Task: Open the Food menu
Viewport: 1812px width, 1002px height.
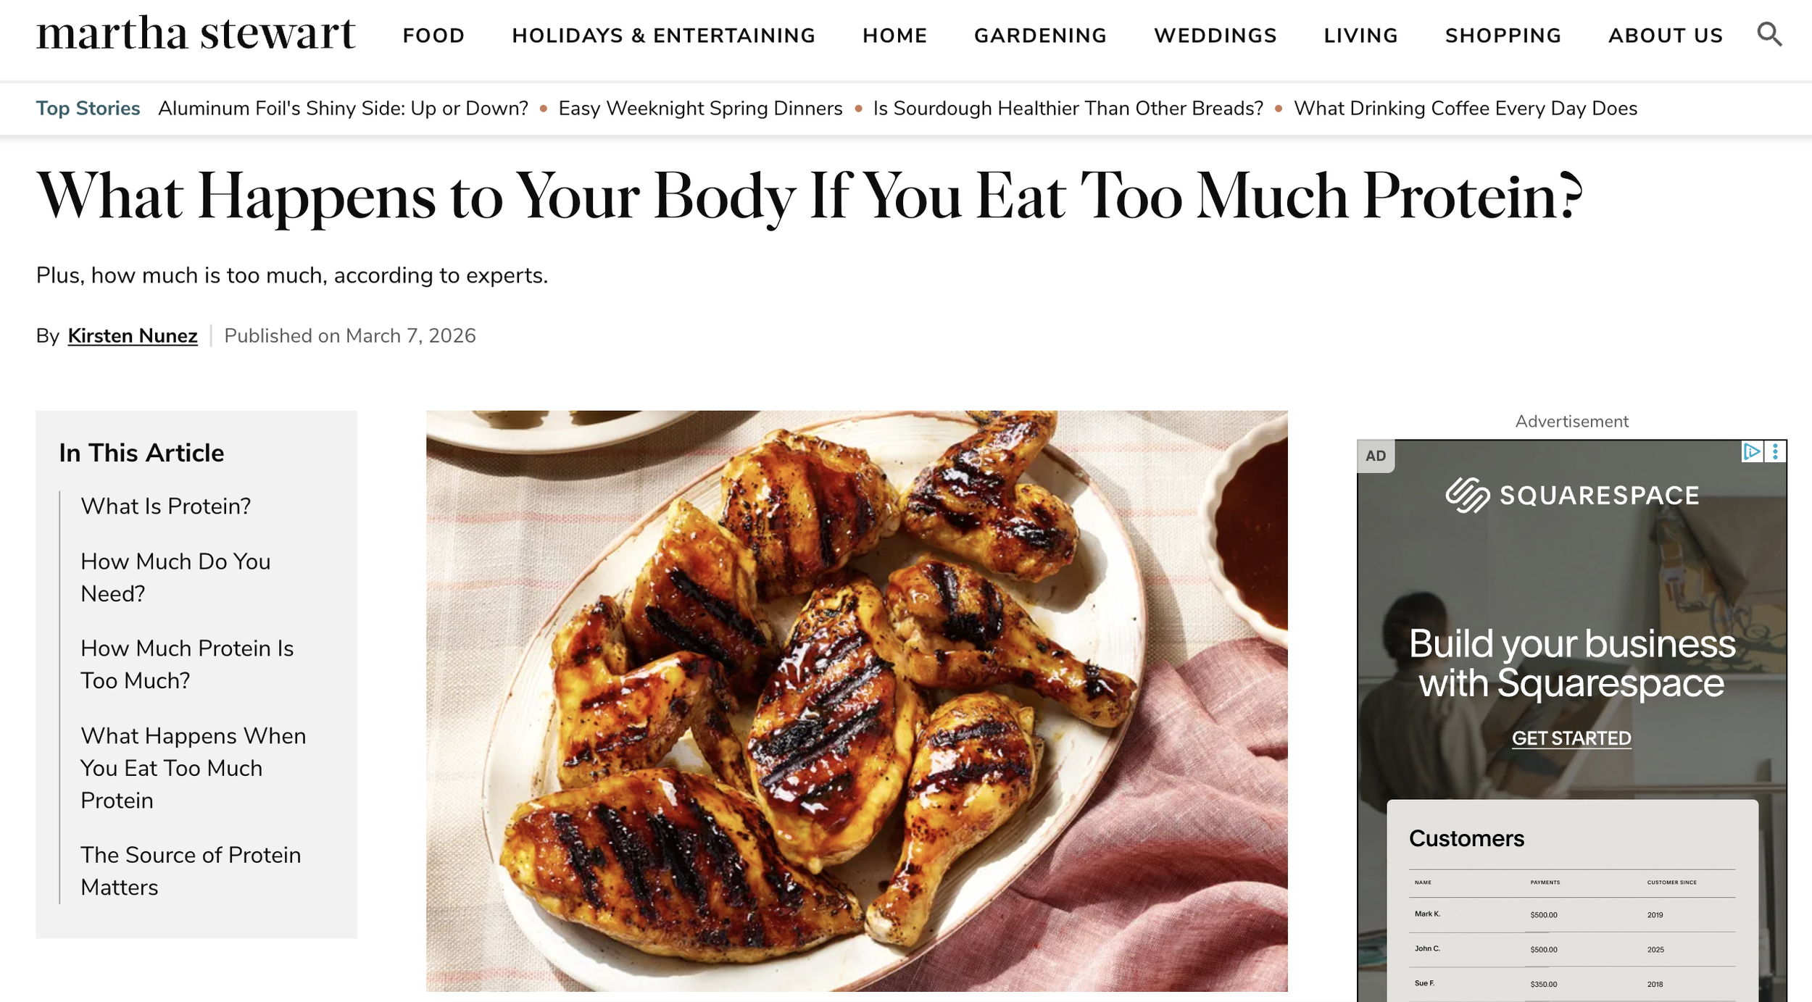Action: pyautogui.click(x=433, y=36)
